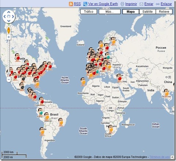Click the teal mask marker in Peru
The image size is (176, 161).
point(41,112)
